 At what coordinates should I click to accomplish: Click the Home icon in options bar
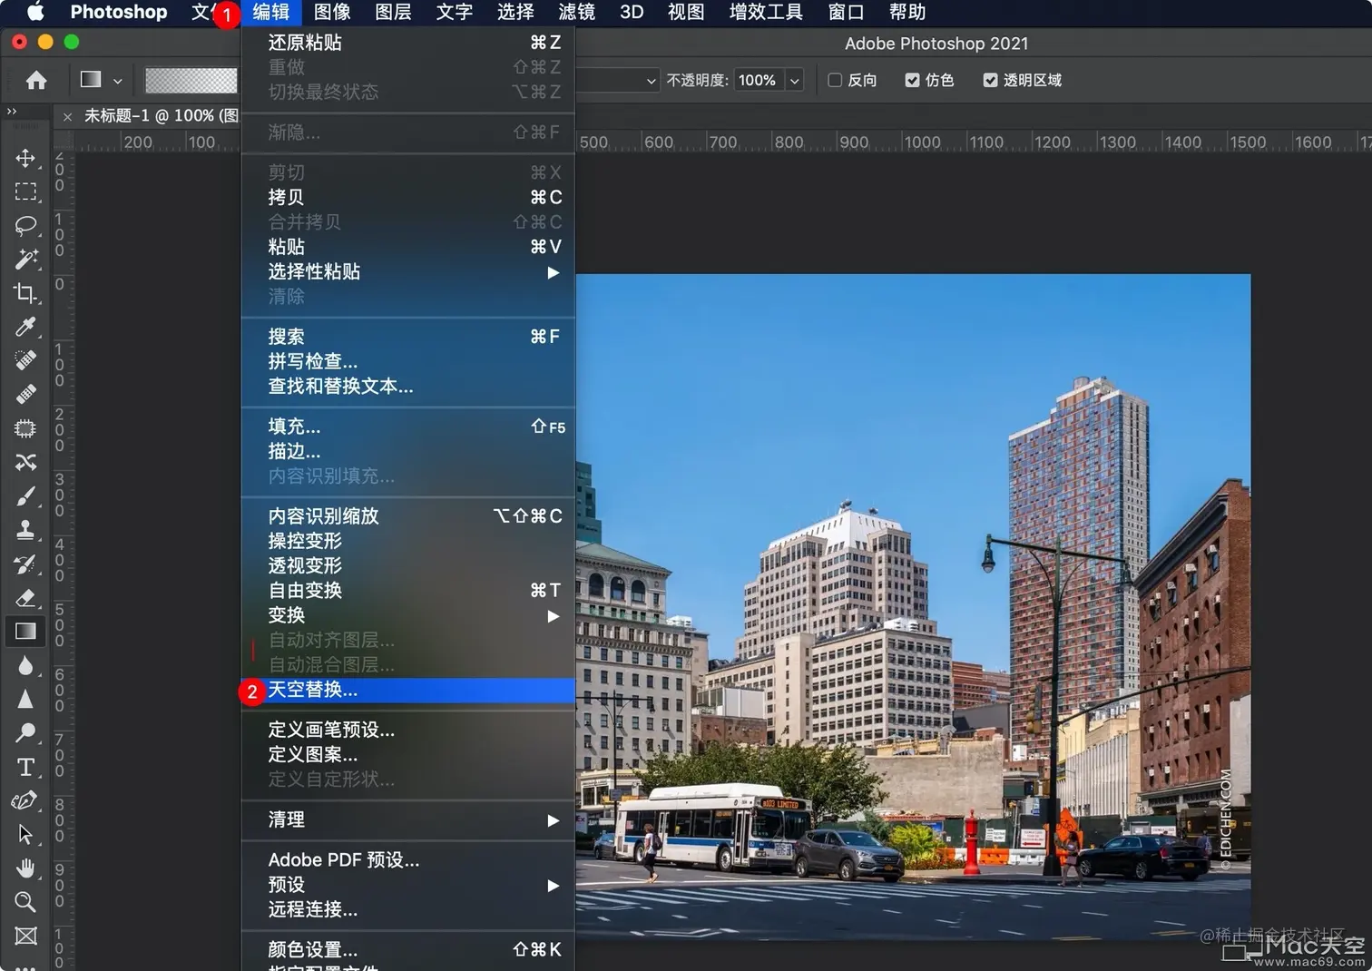tap(36, 80)
